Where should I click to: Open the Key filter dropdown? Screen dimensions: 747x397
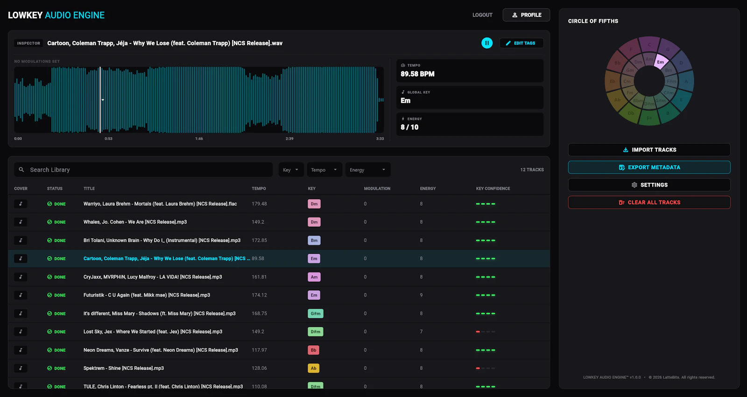click(x=291, y=170)
